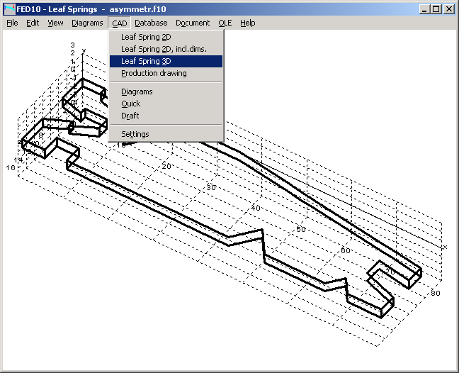Select Leaf Spring 2D from CAD menu
Viewport: 459px width, 373px height.
tap(146, 37)
